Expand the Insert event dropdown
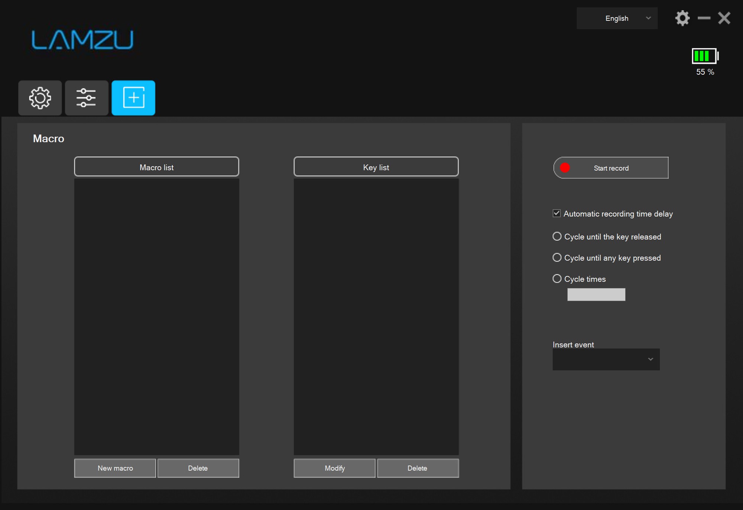The width and height of the screenshot is (743, 510). coord(606,359)
